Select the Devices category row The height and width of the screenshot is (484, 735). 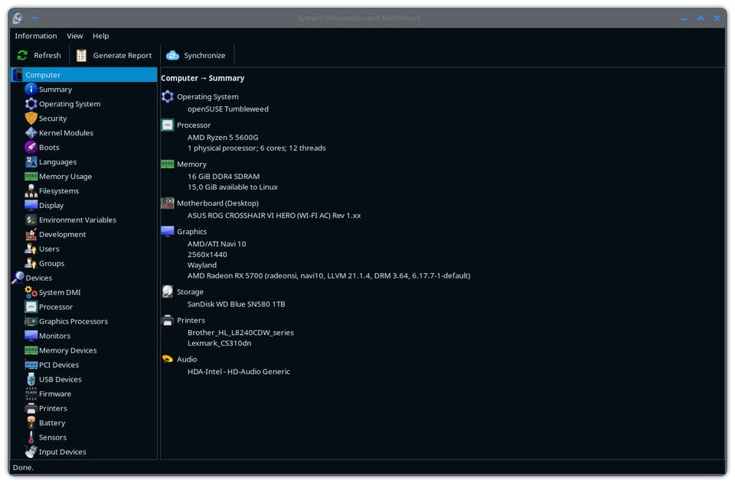pyautogui.click(x=84, y=278)
